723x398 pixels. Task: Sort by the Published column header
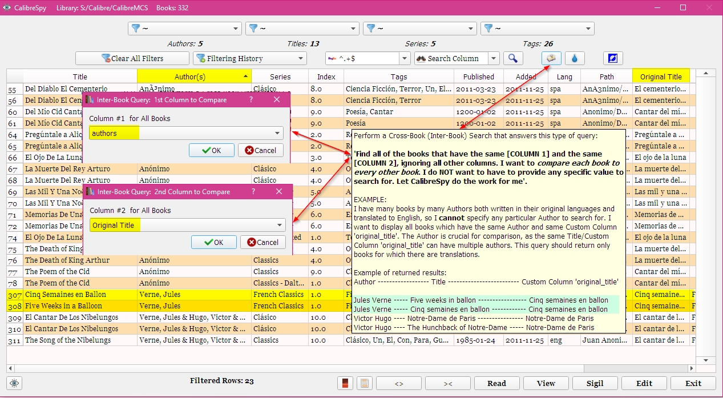click(x=479, y=77)
